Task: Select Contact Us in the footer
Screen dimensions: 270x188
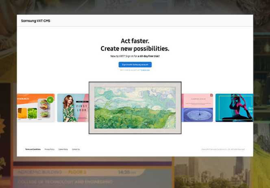Action: 76,150
